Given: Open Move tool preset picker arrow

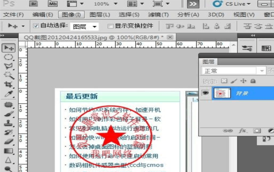Looking at the screenshot, I should point(23,26).
